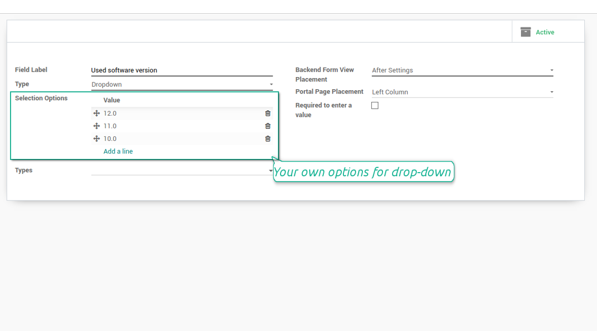597x331 pixels.
Task: Open the Backend Form View Placement dropdown
Action: click(x=462, y=70)
